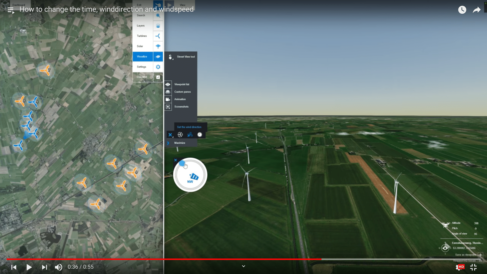487x274 pixels.
Task: Click the coordinates 53.280082 text
Action: point(464,248)
